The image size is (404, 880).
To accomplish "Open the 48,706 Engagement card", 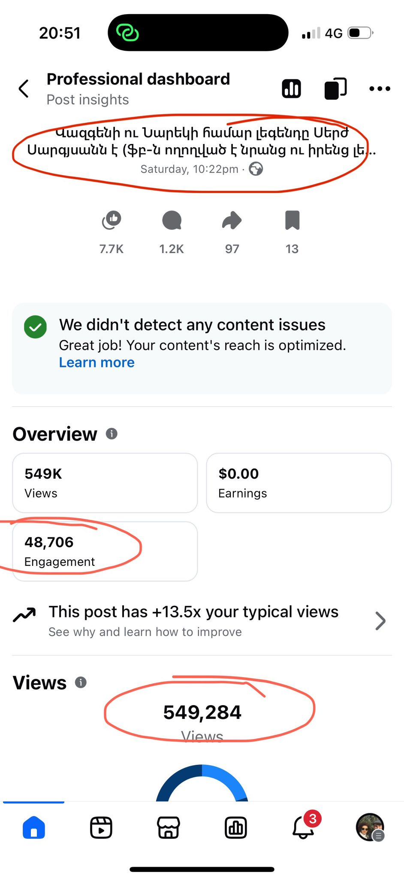I will click(105, 551).
